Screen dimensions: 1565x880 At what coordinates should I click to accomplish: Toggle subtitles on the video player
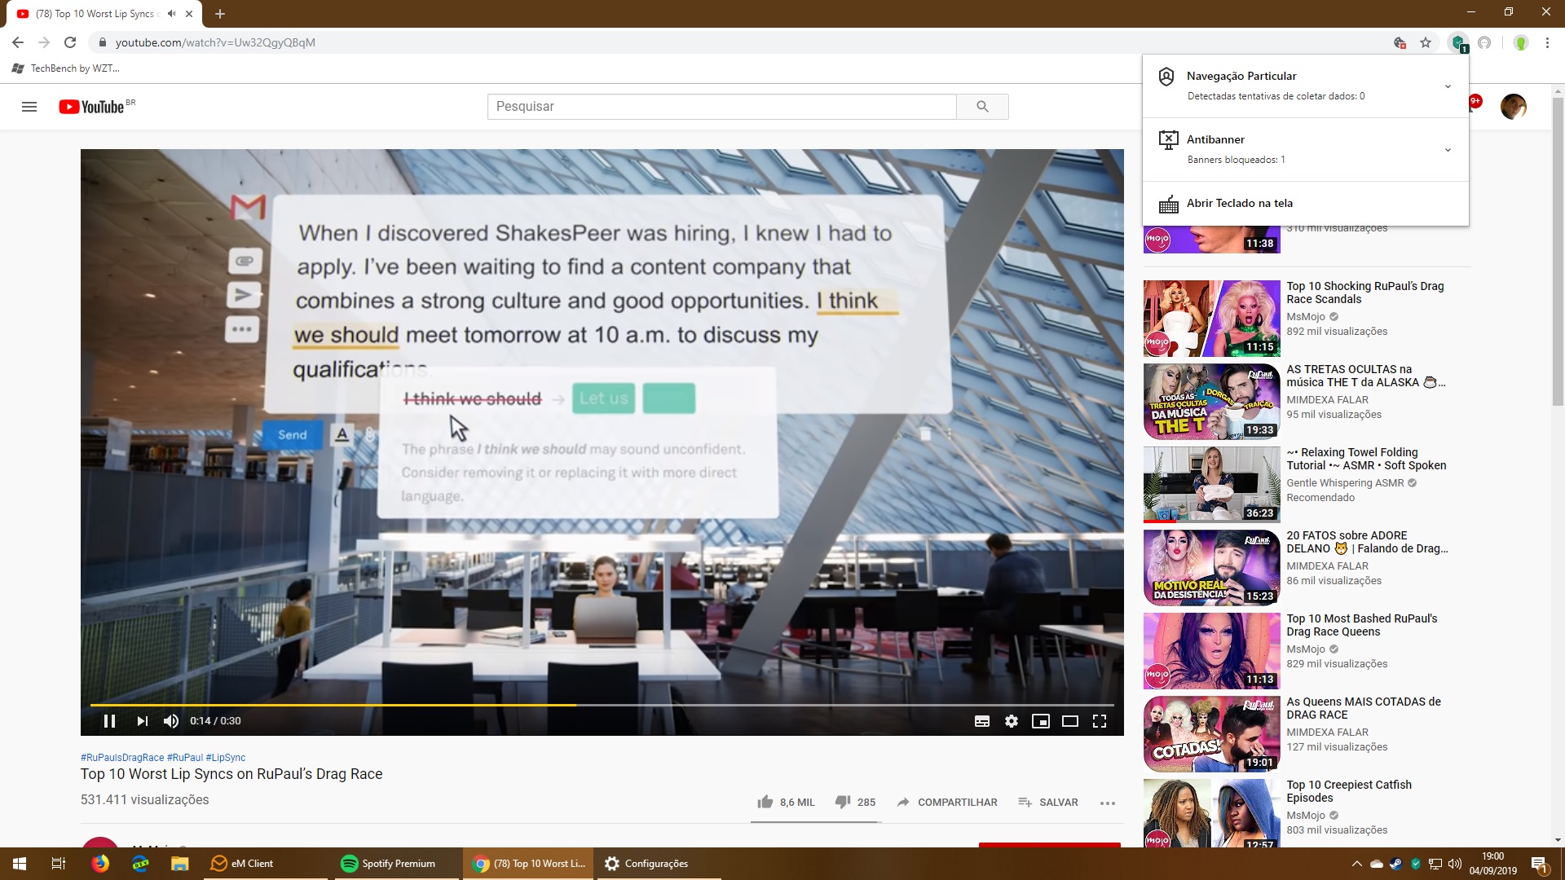(x=982, y=721)
